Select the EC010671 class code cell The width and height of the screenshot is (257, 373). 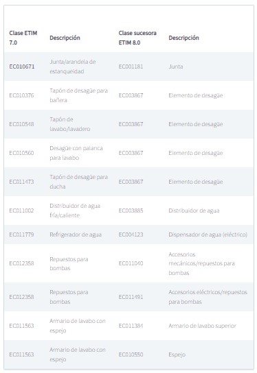(x=22, y=67)
